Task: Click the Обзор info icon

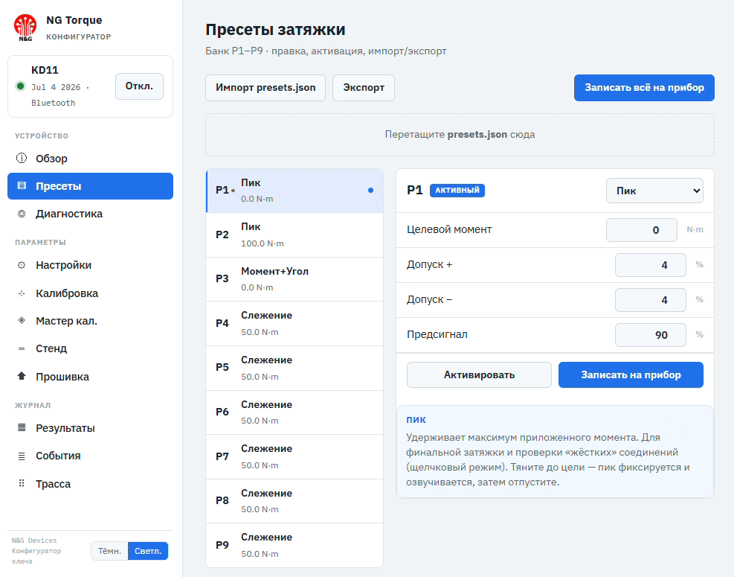Action: 22,158
